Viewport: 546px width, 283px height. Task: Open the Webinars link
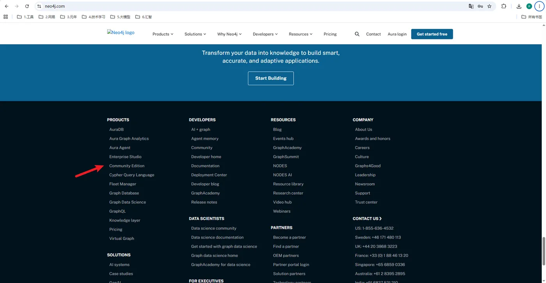(x=282, y=211)
